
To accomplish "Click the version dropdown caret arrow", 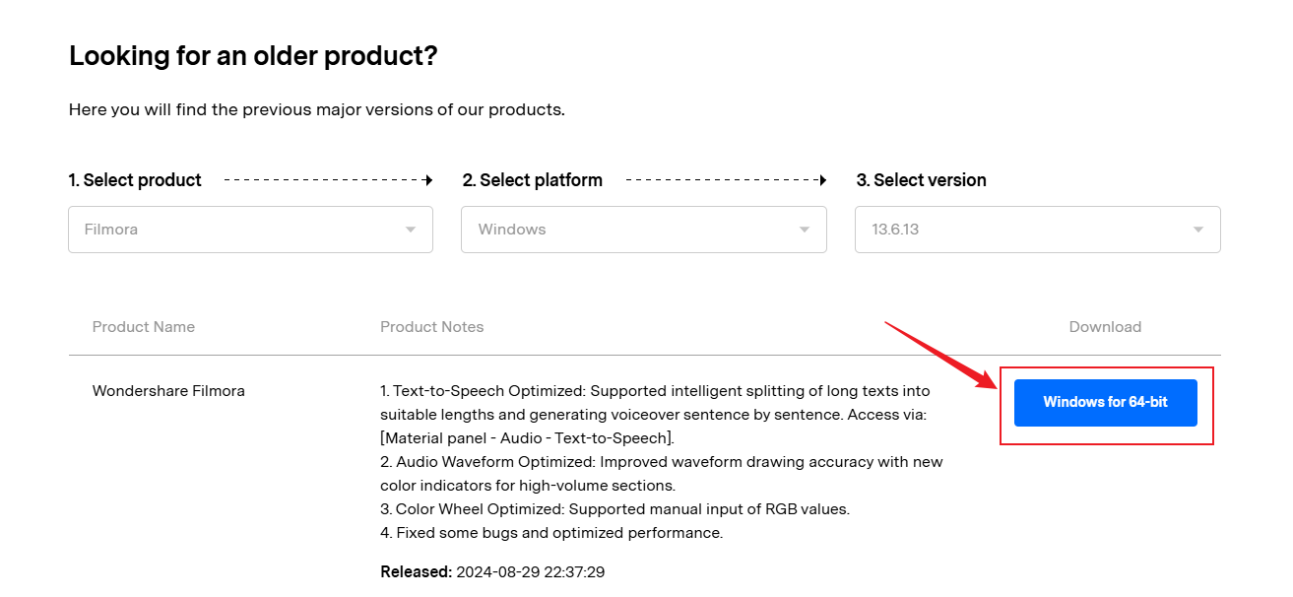I will click(x=1198, y=230).
